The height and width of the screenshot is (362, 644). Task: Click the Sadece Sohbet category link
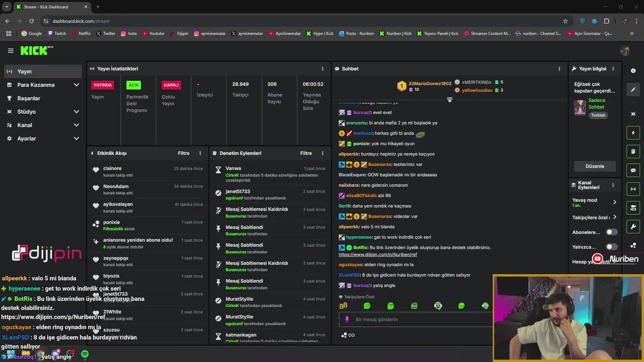(597, 104)
